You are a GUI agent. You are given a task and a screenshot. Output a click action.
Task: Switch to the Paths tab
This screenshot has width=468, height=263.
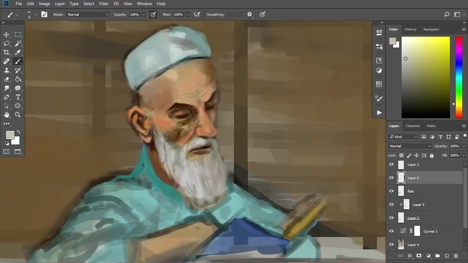coord(431,126)
